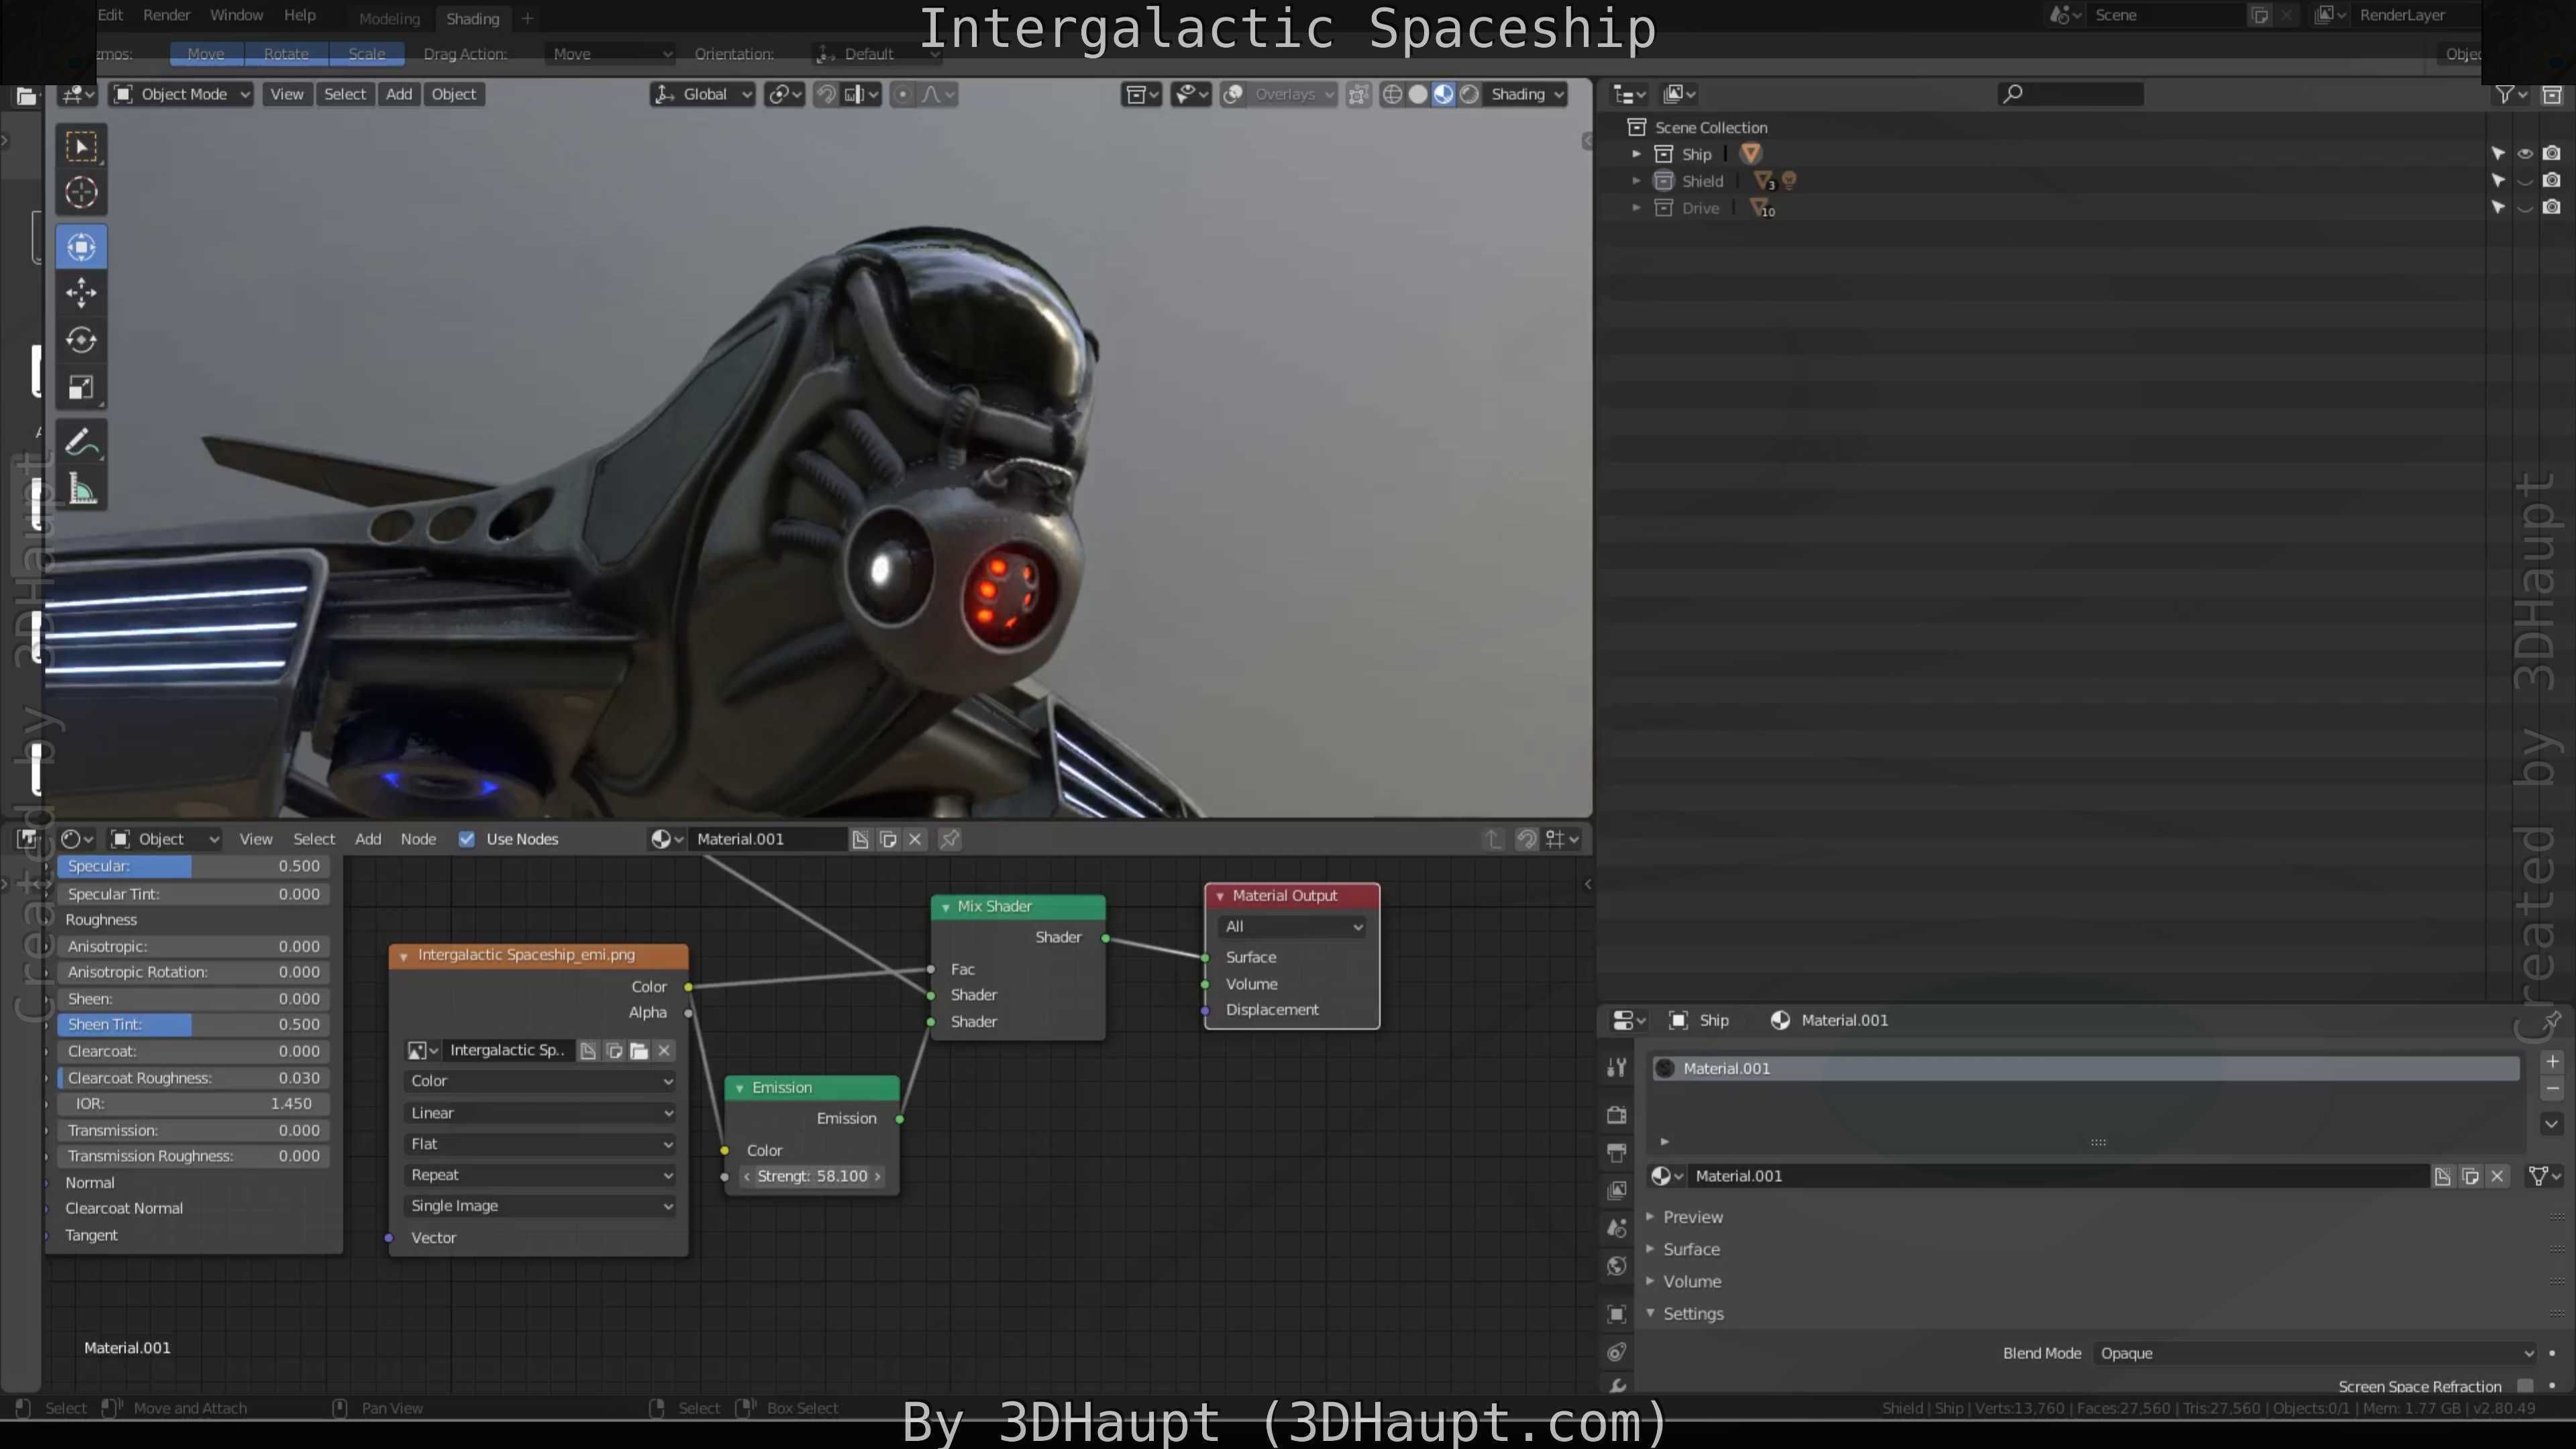
Task: Expand the Surface material panel
Action: [1691, 1249]
